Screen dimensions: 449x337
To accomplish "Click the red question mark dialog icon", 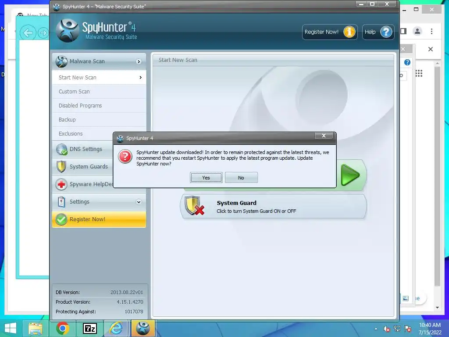I will pos(125,157).
